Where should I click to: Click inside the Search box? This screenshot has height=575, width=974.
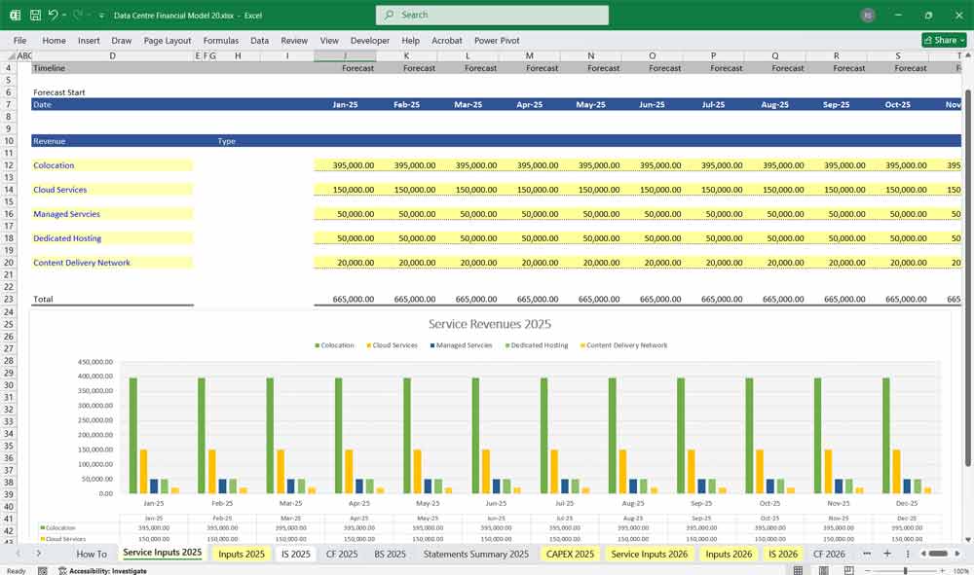491,15
